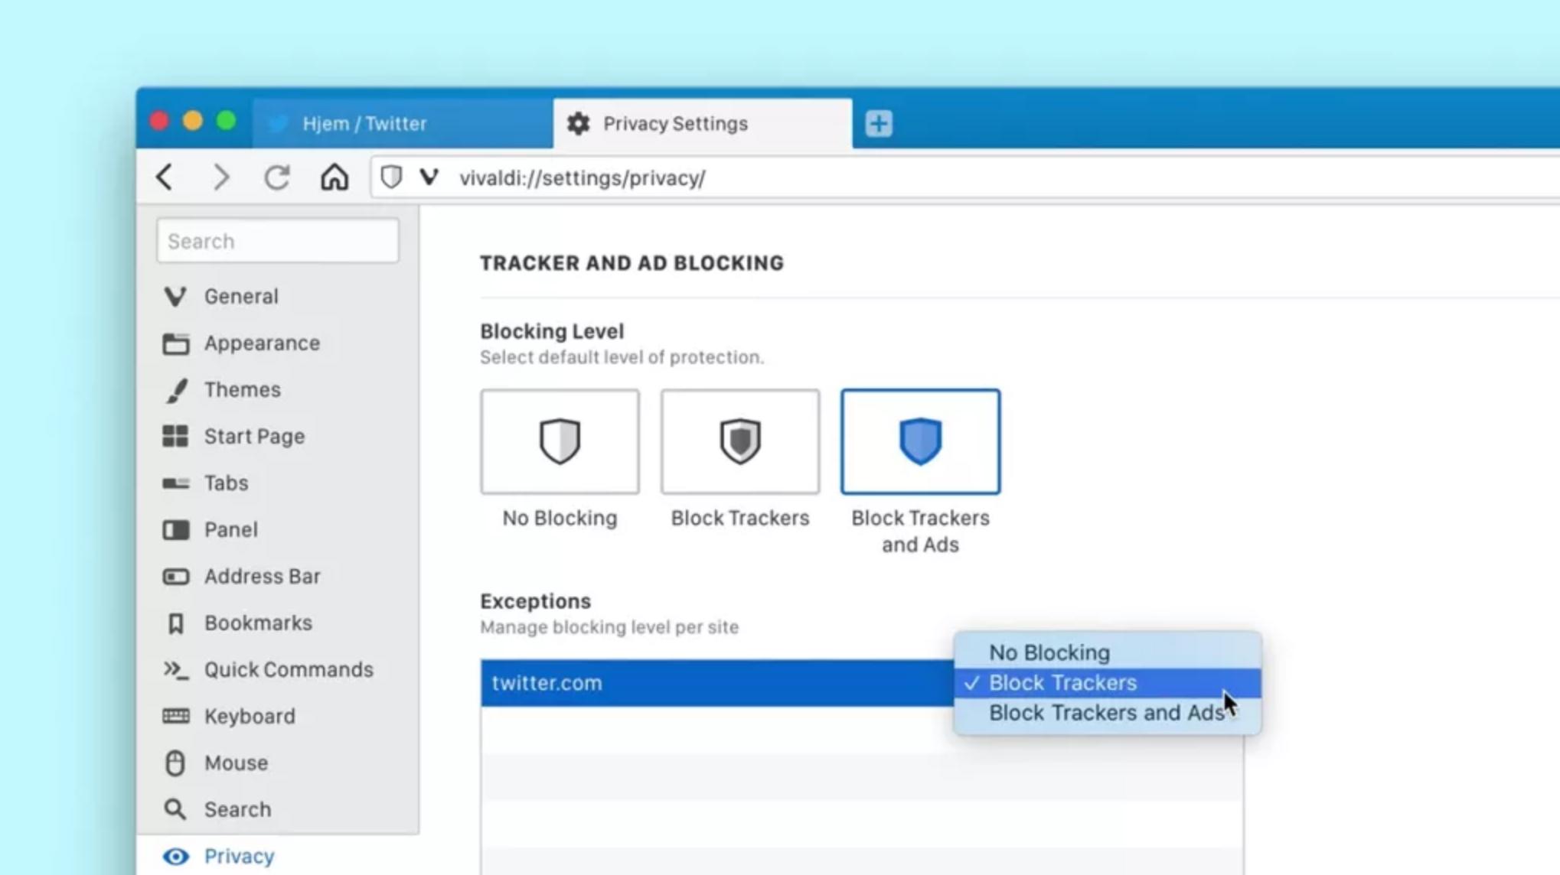Click the Quick Commands sidebar icon

point(175,669)
